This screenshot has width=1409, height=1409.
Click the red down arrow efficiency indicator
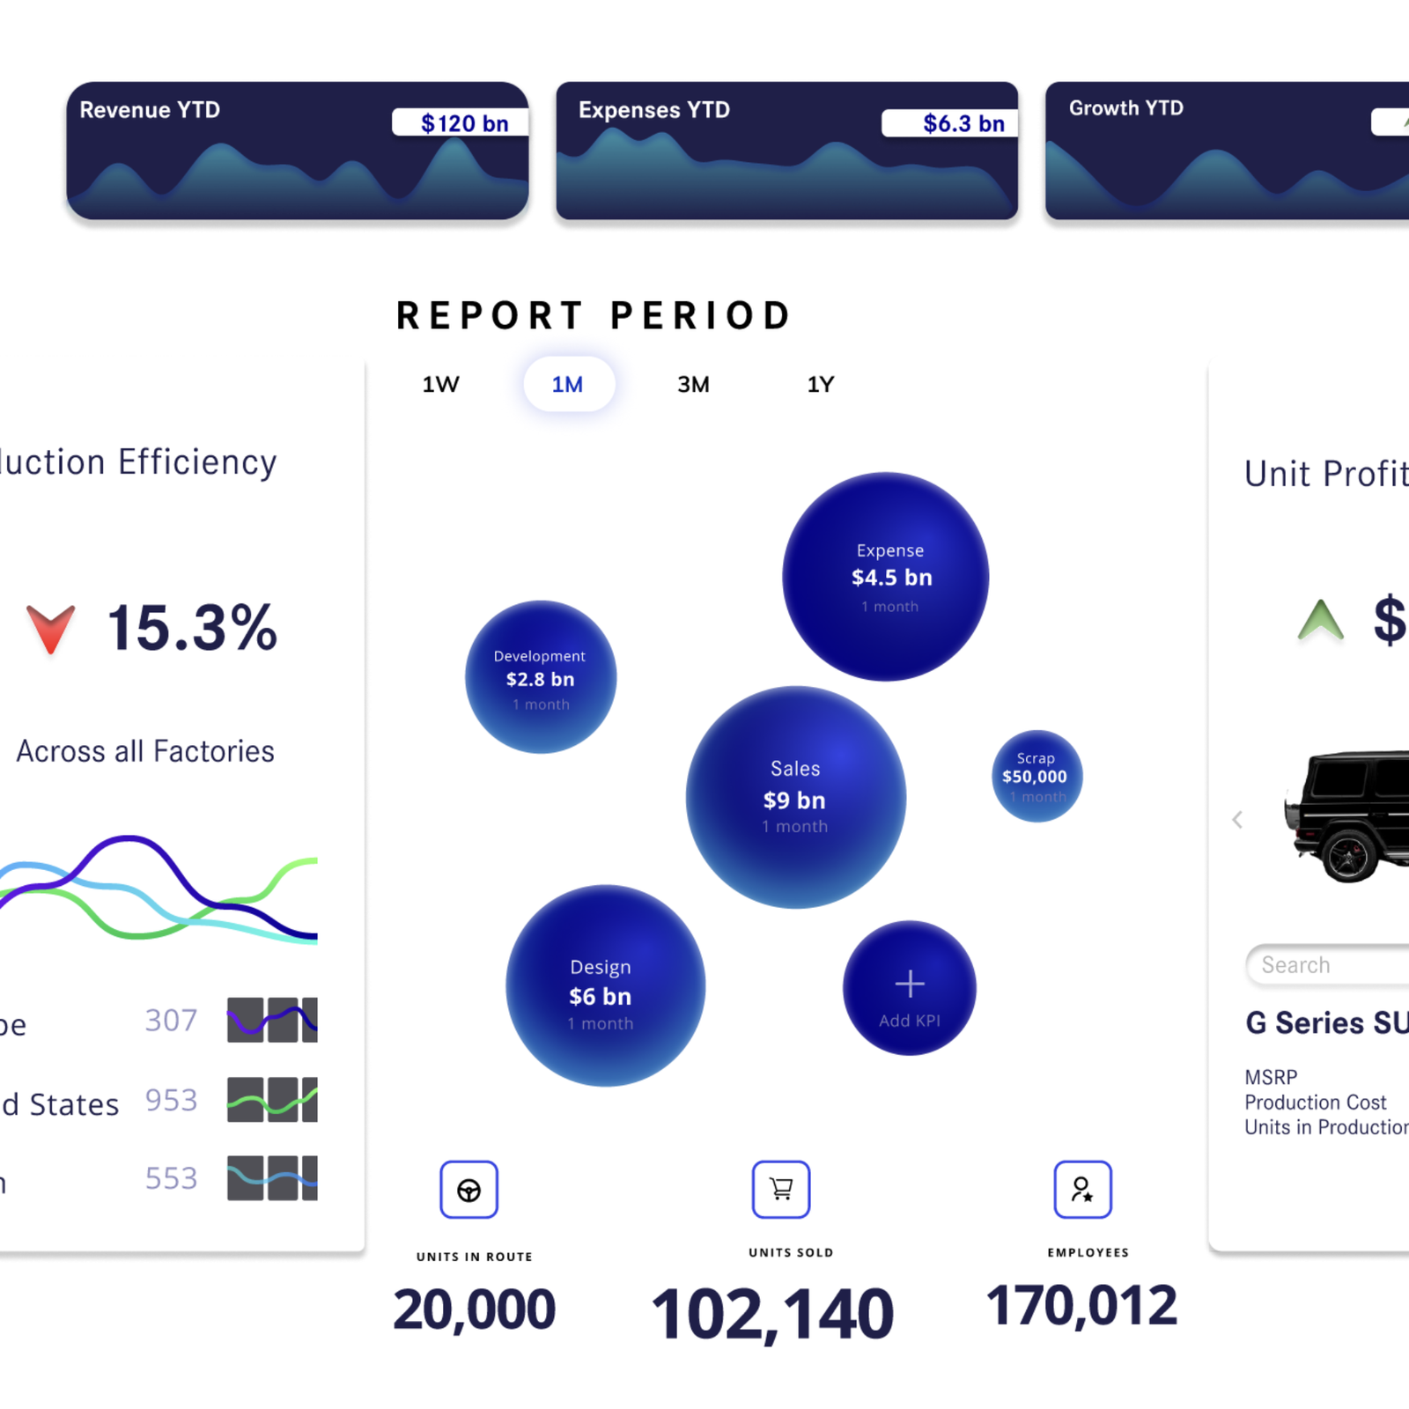tap(50, 628)
